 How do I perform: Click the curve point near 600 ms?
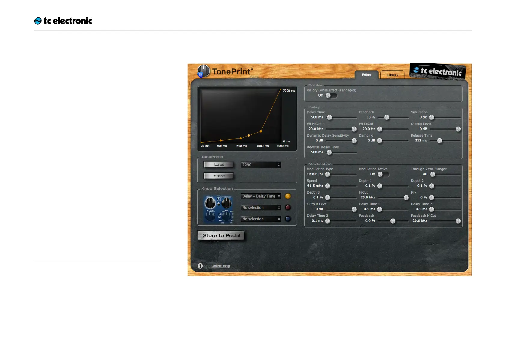[241, 138]
